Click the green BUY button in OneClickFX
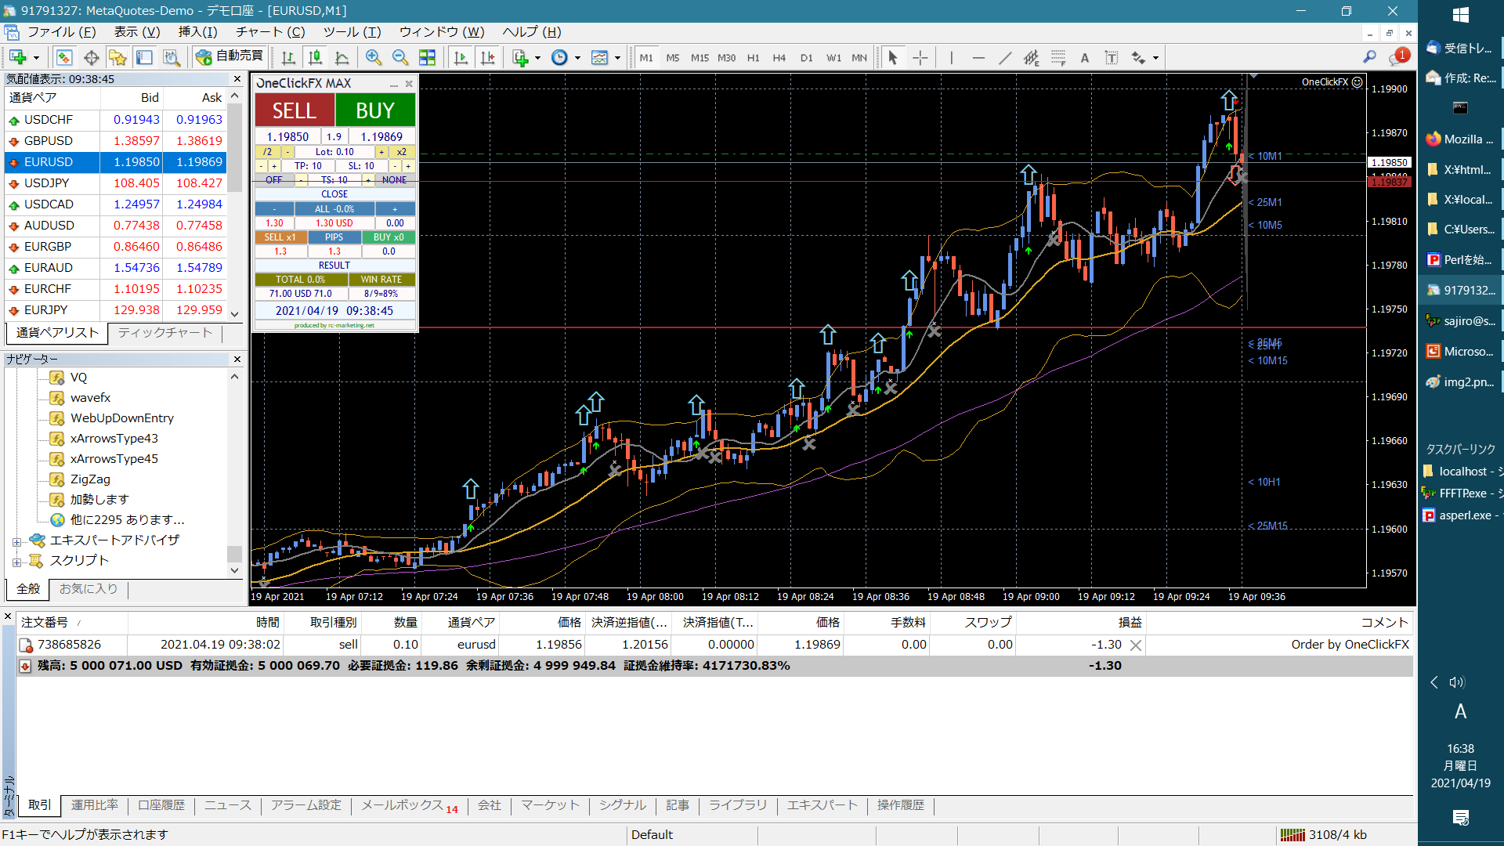The width and height of the screenshot is (1504, 846). [x=375, y=110]
